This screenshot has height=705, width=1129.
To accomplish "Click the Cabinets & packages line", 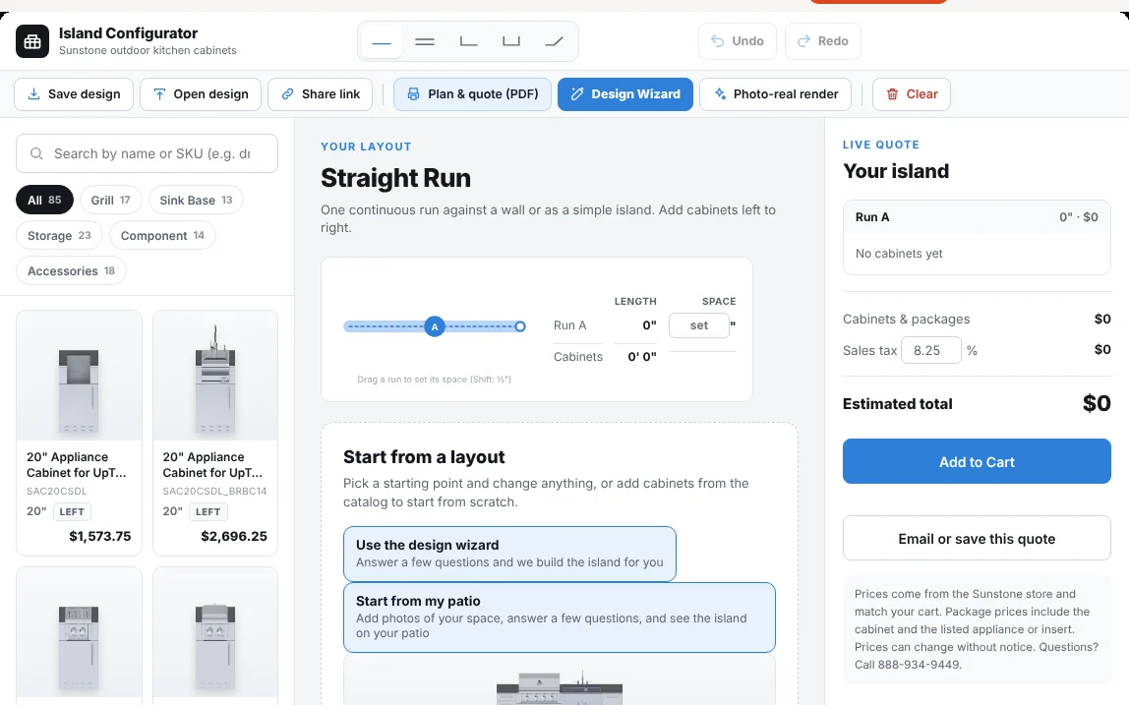I will [978, 319].
